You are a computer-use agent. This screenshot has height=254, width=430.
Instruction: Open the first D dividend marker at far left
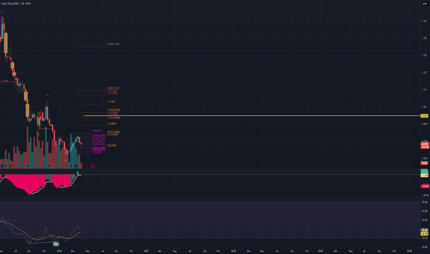pyautogui.click(x=2, y=166)
